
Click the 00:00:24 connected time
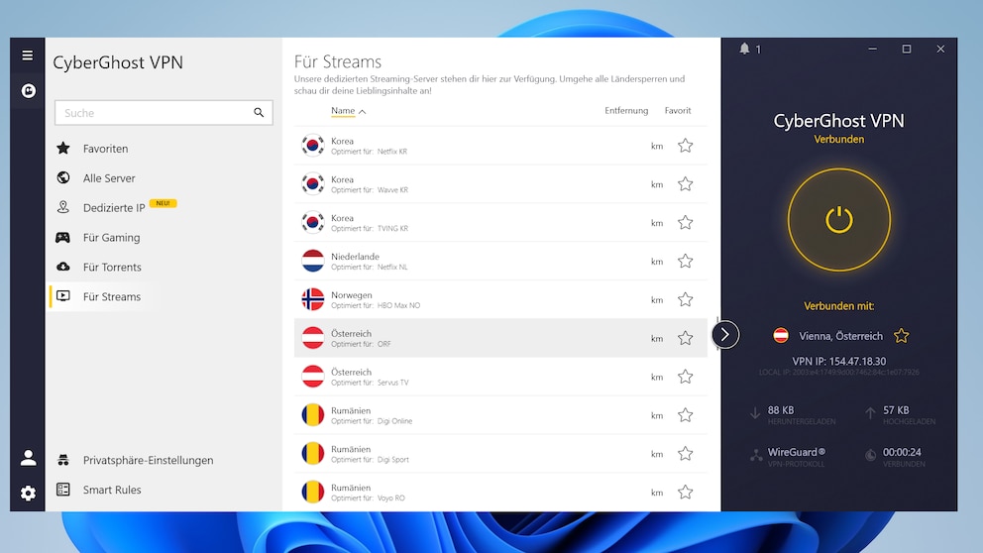click(902, 452)
